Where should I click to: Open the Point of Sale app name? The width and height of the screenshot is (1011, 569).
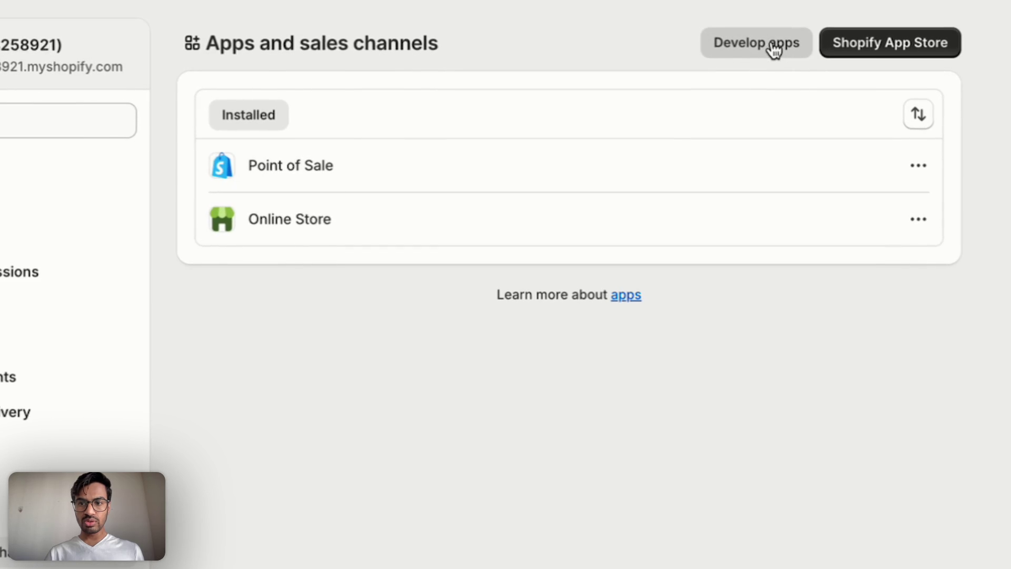point(290,165)
